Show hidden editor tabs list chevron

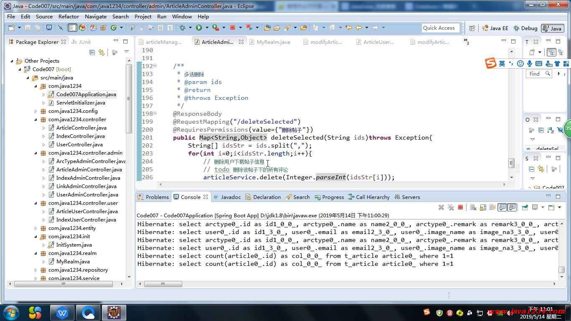[466, 41]
